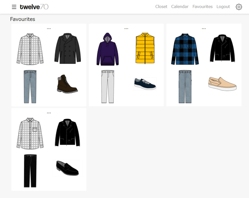
Task: Open options for the purple hoodie outfit
Action: 126,29
